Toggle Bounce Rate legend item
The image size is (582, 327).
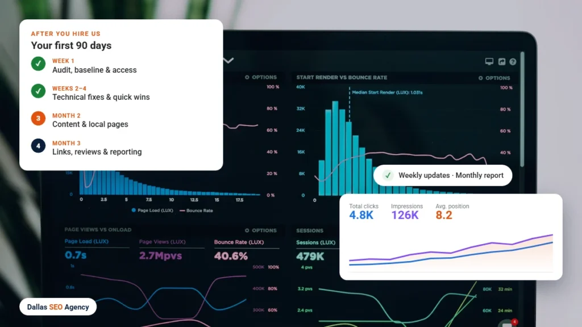[196, 211]
